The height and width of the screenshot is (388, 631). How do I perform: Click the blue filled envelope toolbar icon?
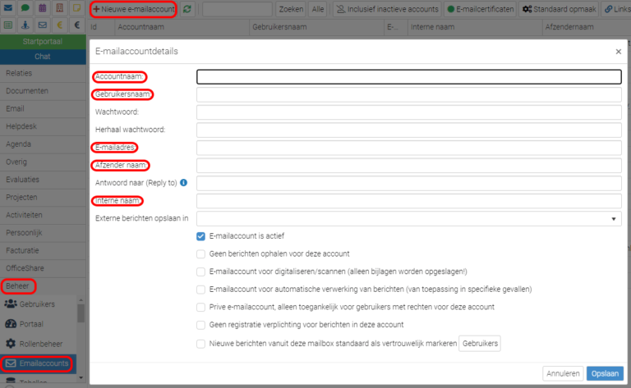[x=8, y=8]
